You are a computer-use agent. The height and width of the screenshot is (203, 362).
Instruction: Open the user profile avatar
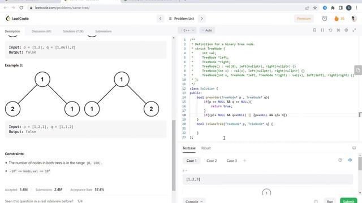[x=354, y=19]
